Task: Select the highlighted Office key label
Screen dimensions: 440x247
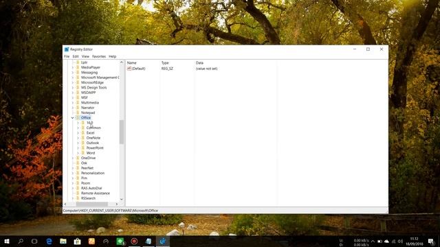Action: [86, 117]
